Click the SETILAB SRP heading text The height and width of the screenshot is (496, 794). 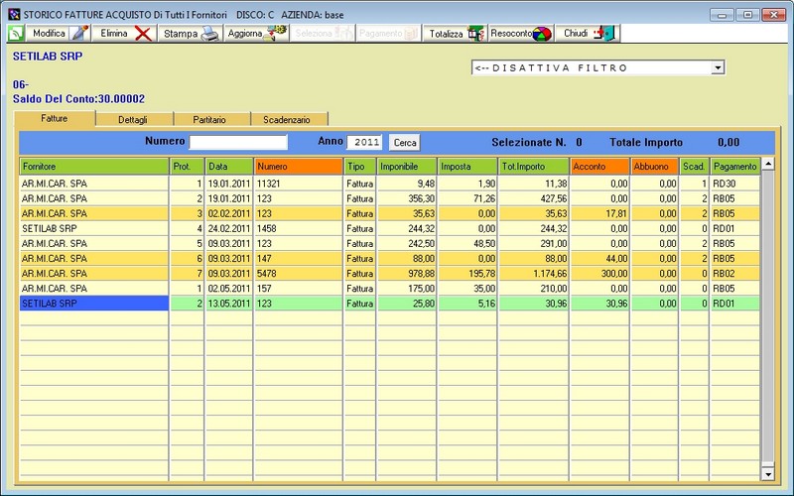click(x=48, y=57)
